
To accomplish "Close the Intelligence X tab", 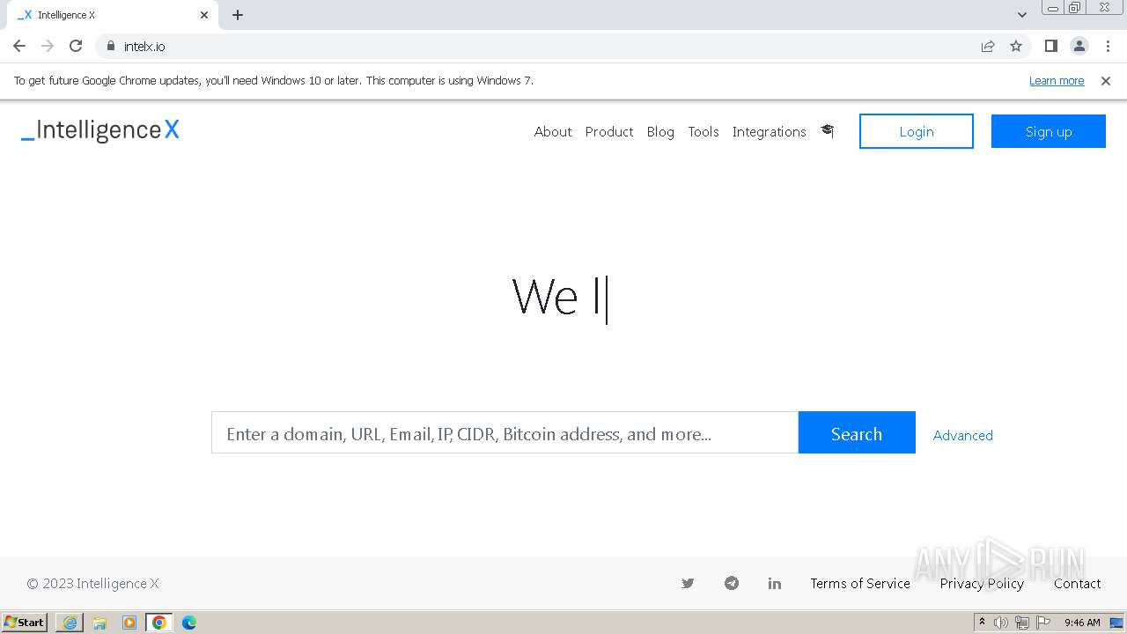I will (x=204, y=15).
